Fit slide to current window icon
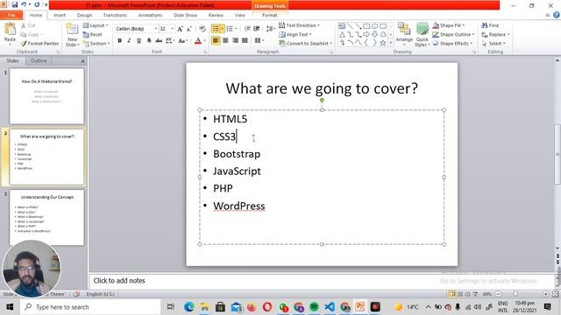Screen dimensions: 561x315 [555, 294]
